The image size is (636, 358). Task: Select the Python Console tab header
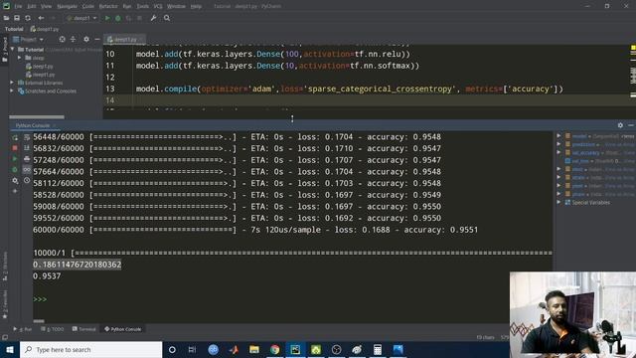point(33,125)
